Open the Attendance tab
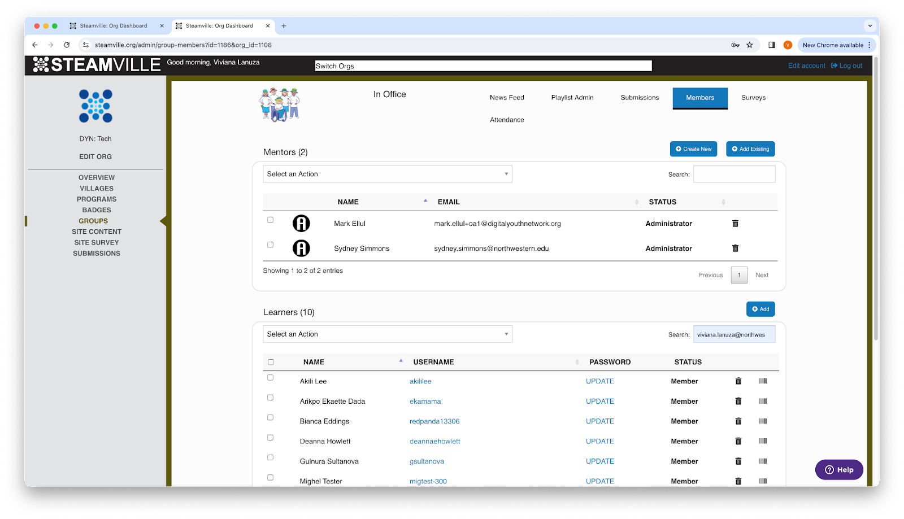Image resolution: width=904 pixels, height=519 pixels. click(507, 120)
